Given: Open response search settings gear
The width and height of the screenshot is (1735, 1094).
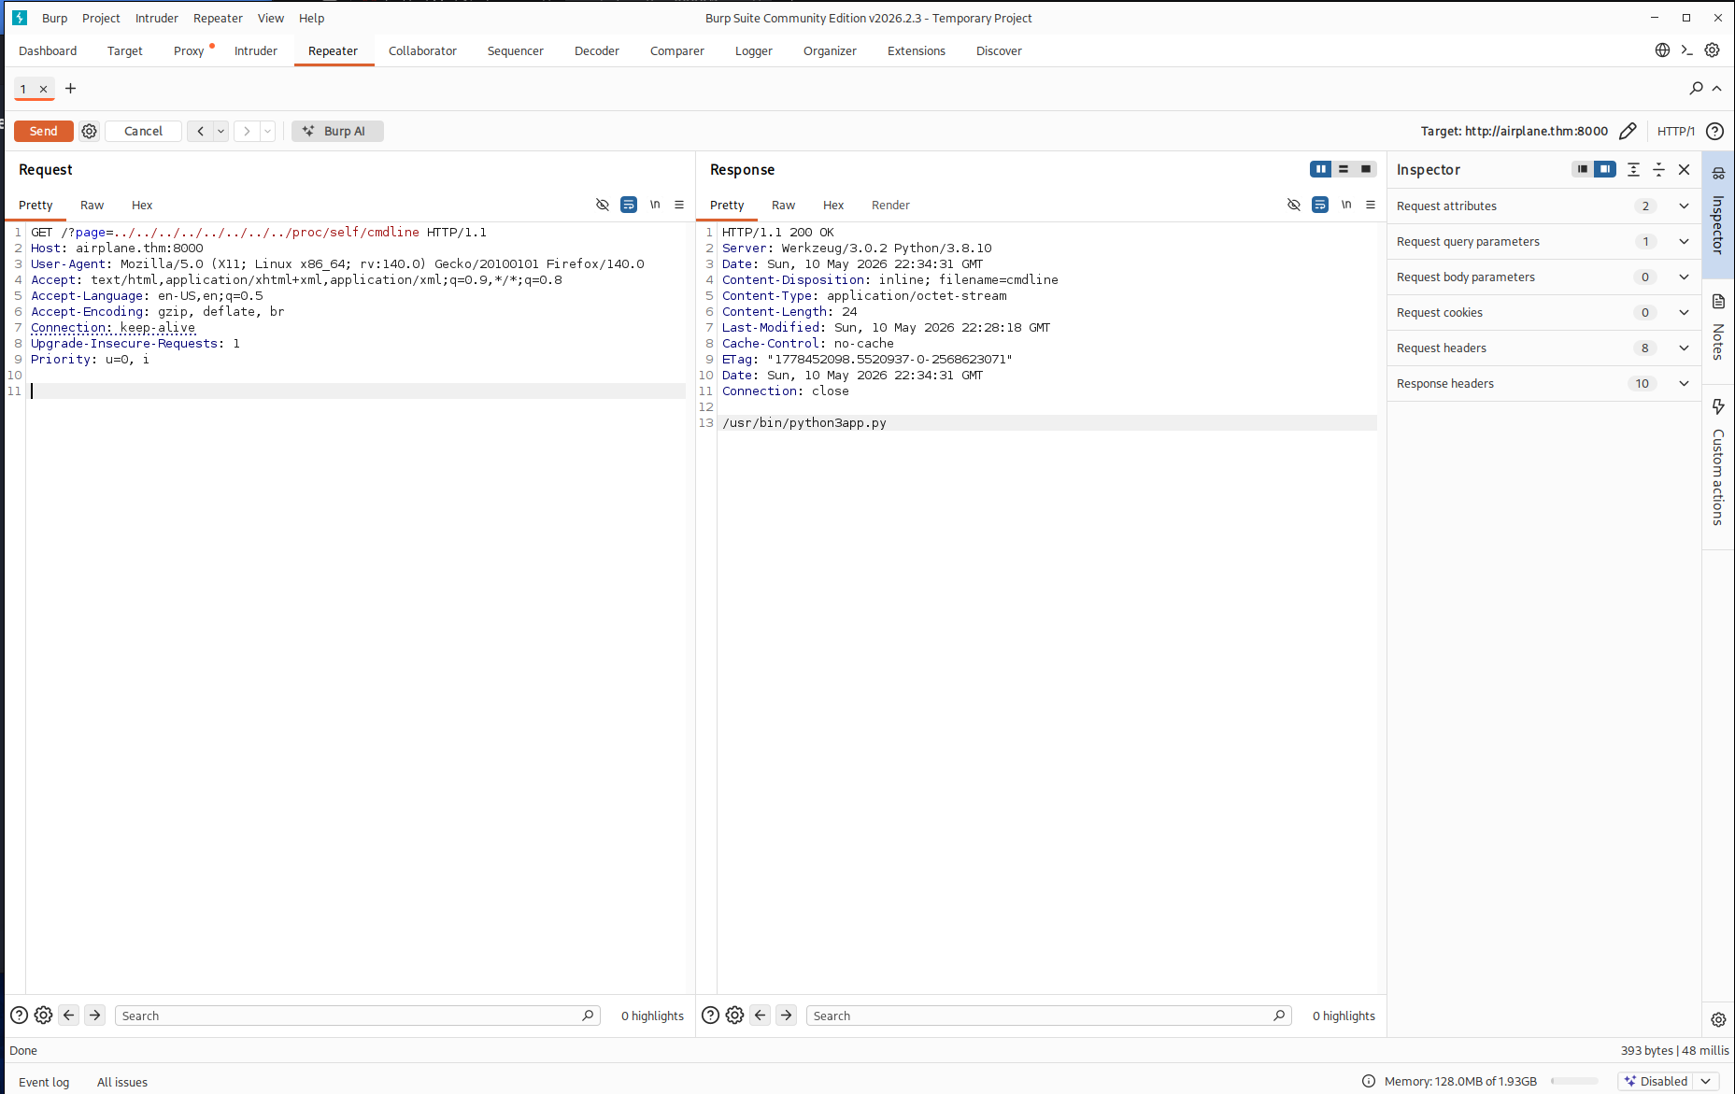Looking at the screenshot, I should tap(734, 1016).
